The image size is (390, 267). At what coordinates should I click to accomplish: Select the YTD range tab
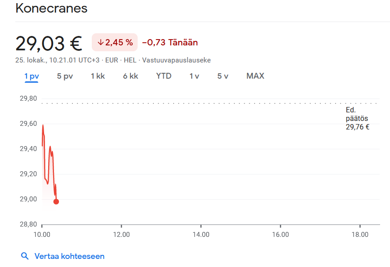click(164, 76)
